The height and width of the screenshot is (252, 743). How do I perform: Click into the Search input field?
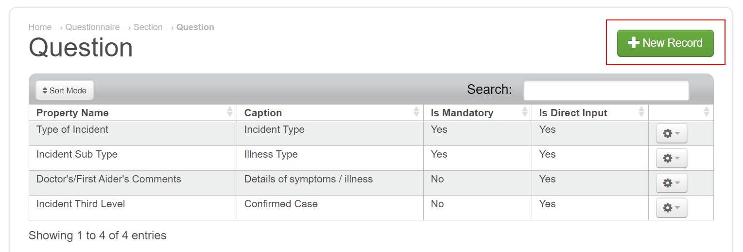[x=606, y=90]
